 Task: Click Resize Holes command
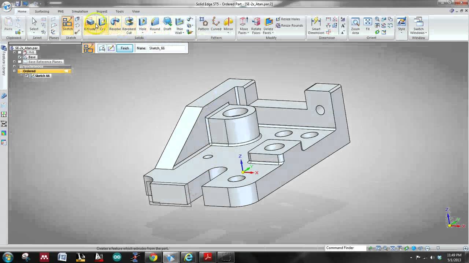(x=288, y=19)
